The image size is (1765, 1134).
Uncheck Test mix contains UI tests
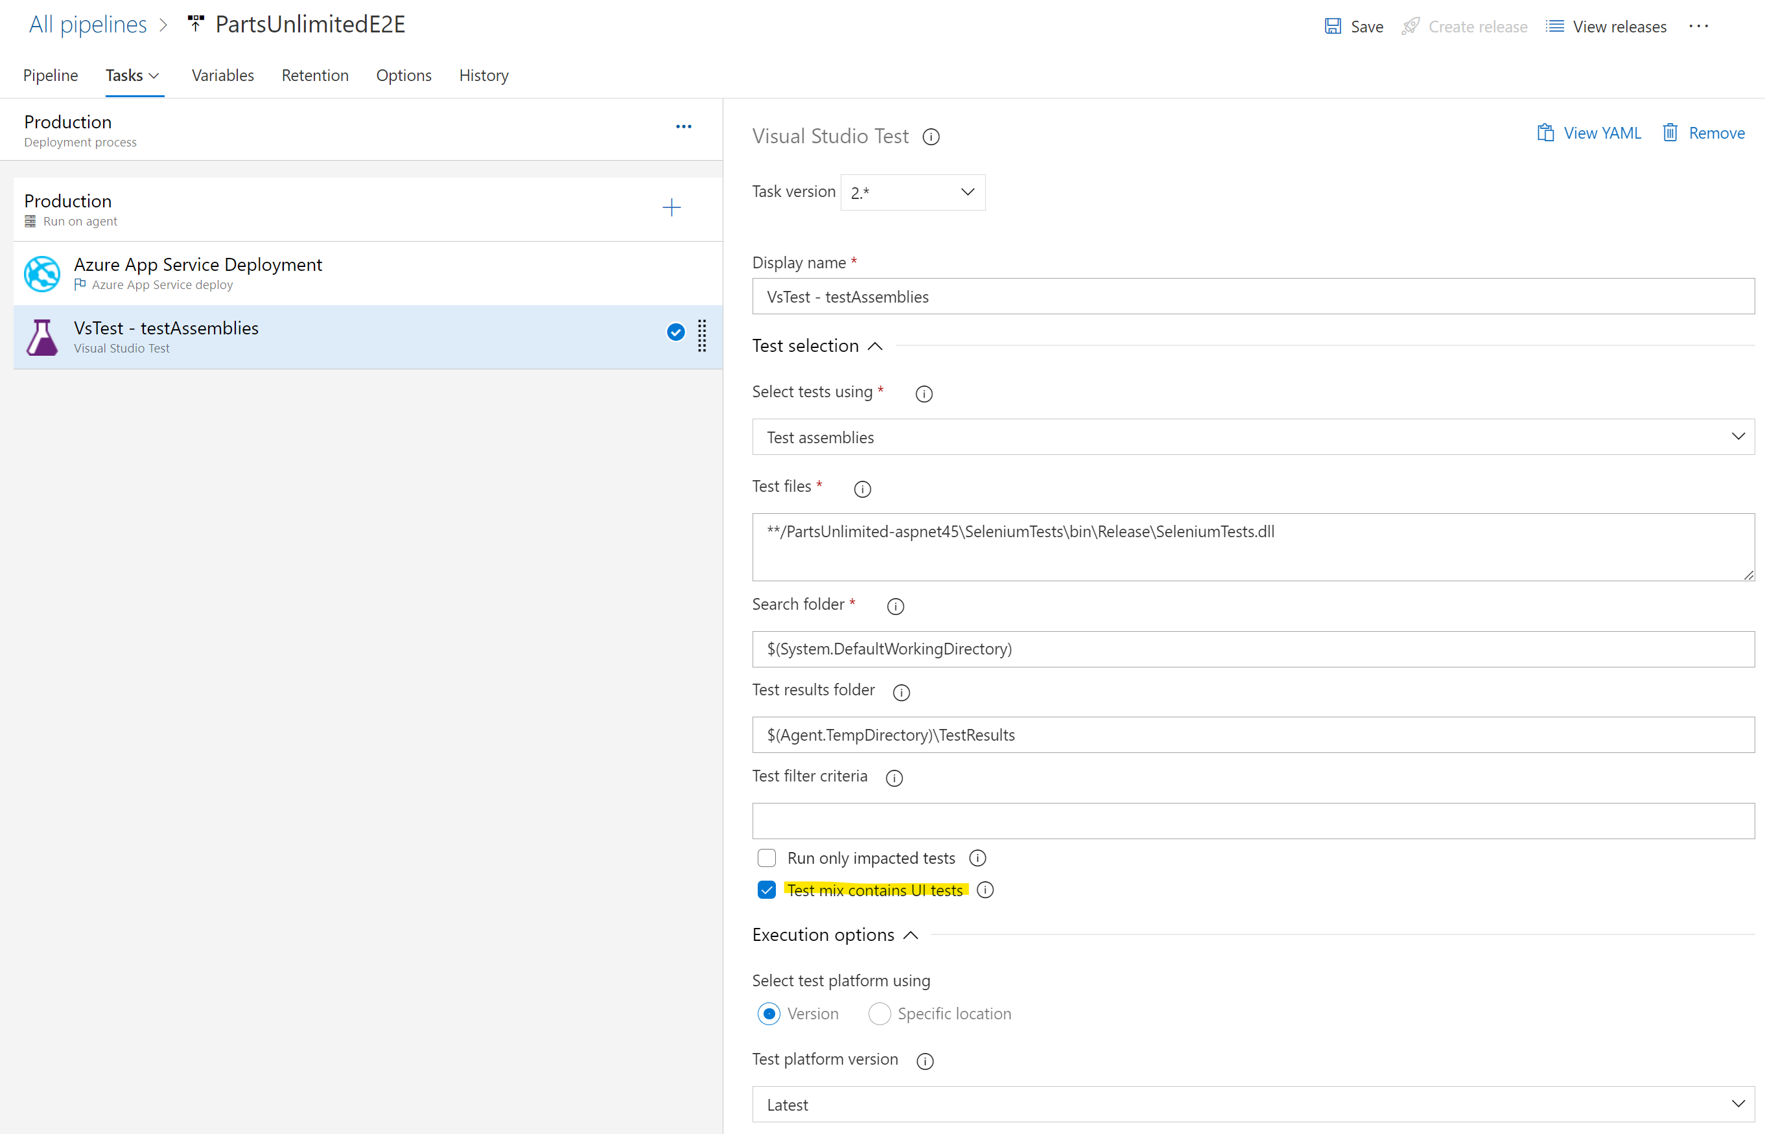(x=767, y=890)
